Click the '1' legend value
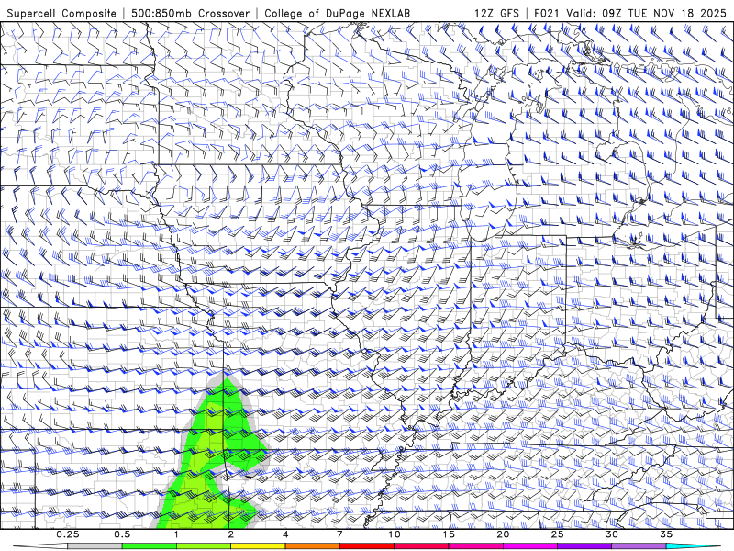The height and width of the screenshot is (551, 734). point(176,534)
